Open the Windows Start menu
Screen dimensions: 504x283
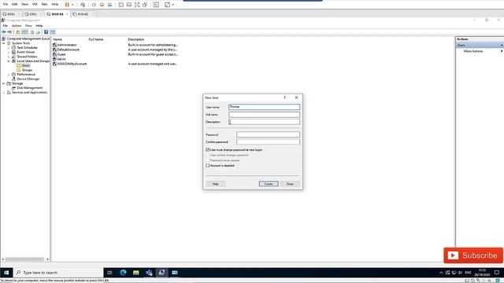6,273
